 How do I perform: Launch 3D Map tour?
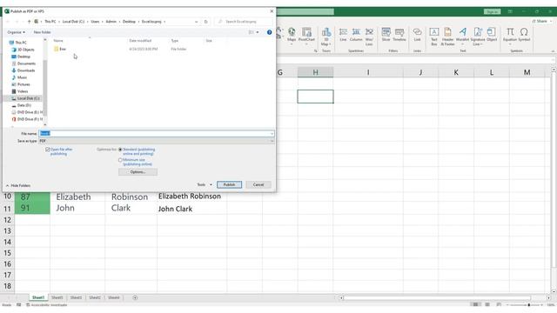point(326,37)
